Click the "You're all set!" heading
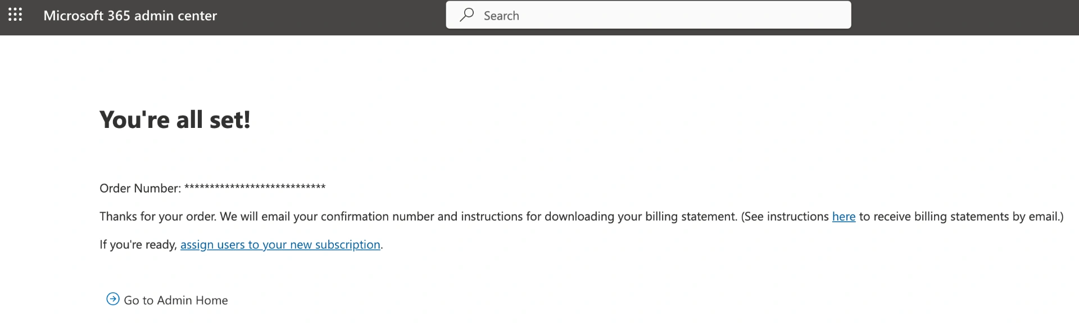1079x326 pixels. click(175, 120)
